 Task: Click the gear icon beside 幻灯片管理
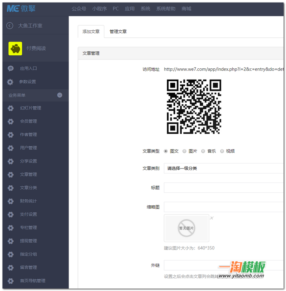tap(11, 108)
